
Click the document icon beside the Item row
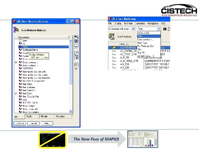click(20, 41)
